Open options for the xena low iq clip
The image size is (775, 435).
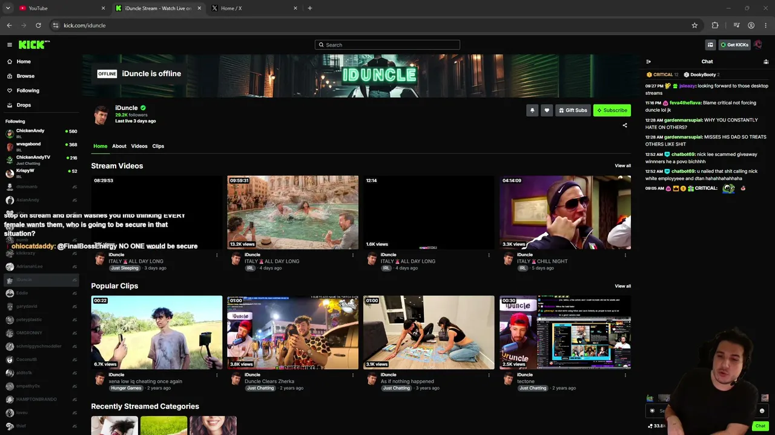(x=217, y=375)
